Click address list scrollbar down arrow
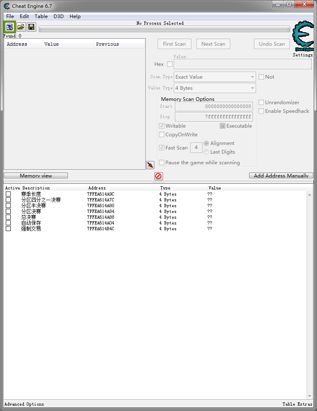The width and height of the screenshot is (317, 411). pyautogui.click(x=310, y=396)
